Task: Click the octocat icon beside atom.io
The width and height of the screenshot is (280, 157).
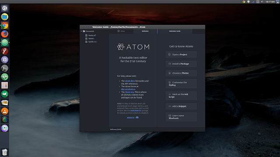Action: [x=137, y=117]
